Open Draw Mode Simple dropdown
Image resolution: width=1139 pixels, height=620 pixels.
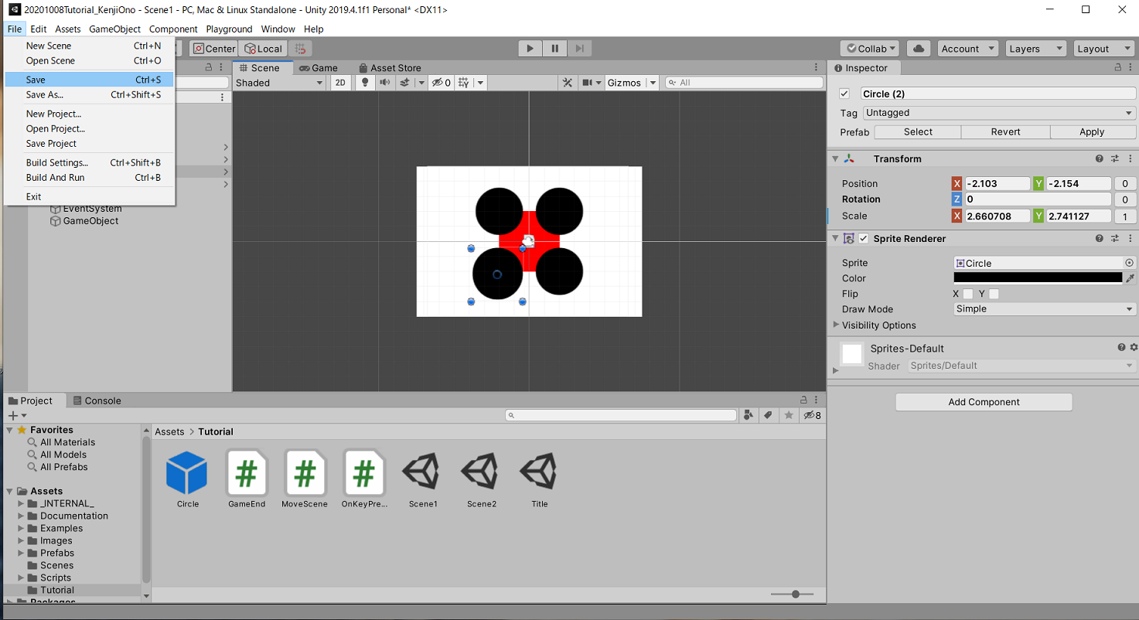[x=1045, y=309]
